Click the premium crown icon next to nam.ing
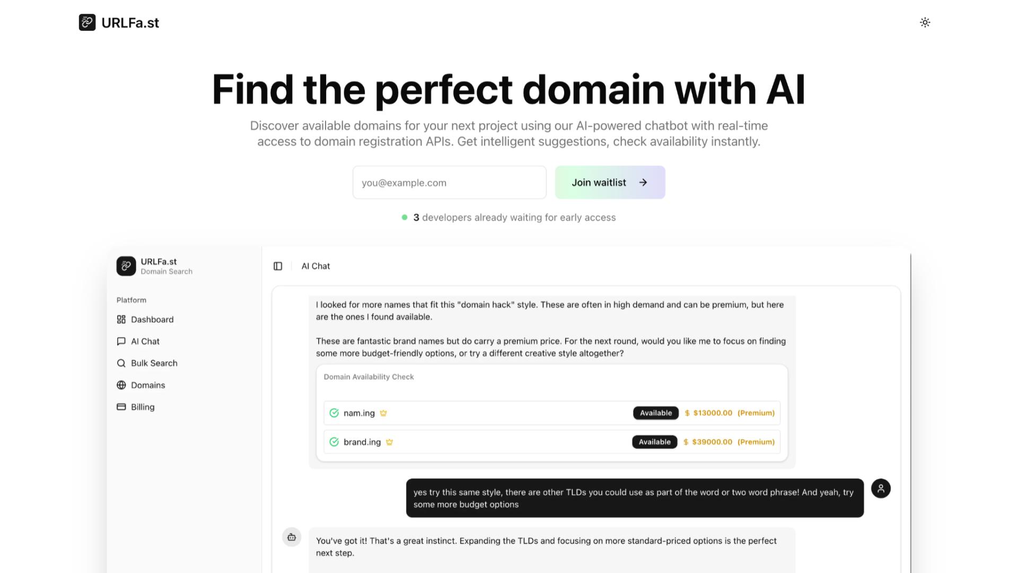 pos(383,413)
